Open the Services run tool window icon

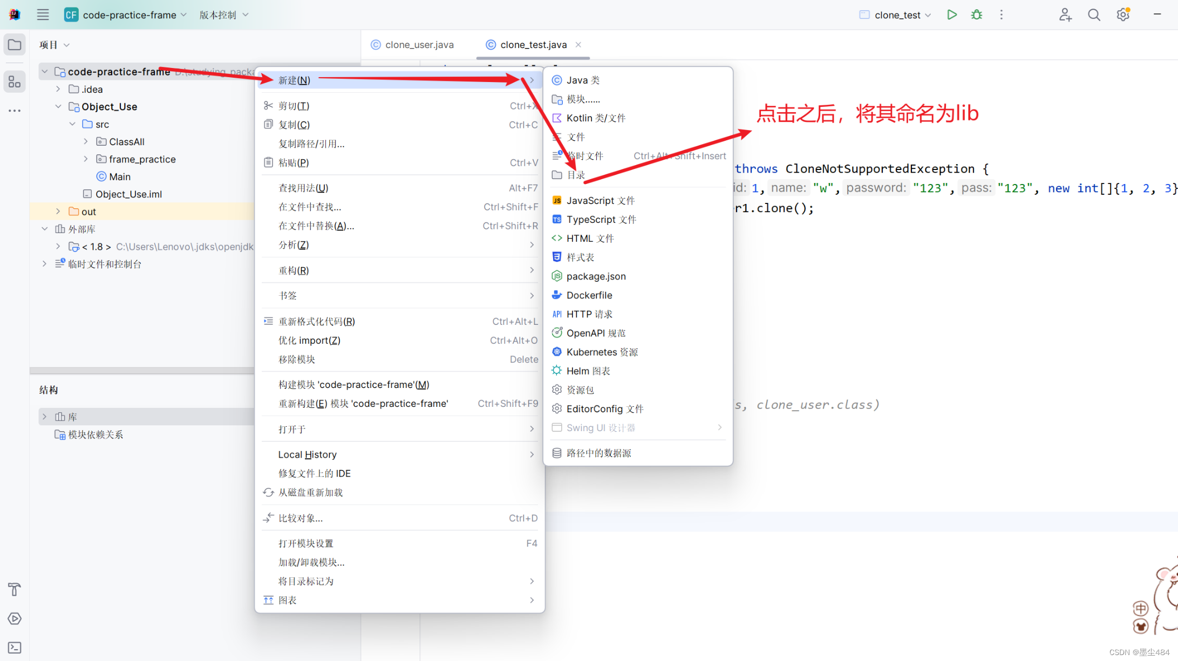(15, 618)
